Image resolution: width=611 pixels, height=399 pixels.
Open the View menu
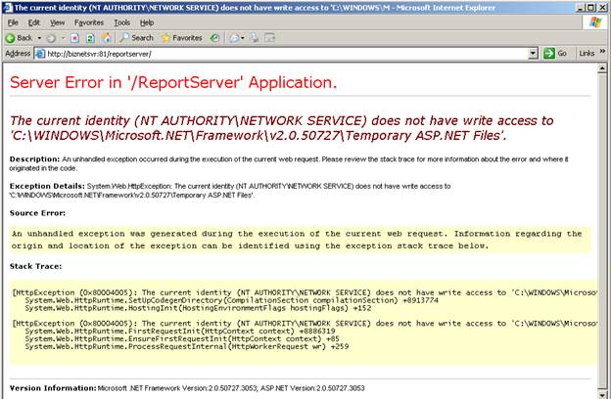tap(57, 22)
